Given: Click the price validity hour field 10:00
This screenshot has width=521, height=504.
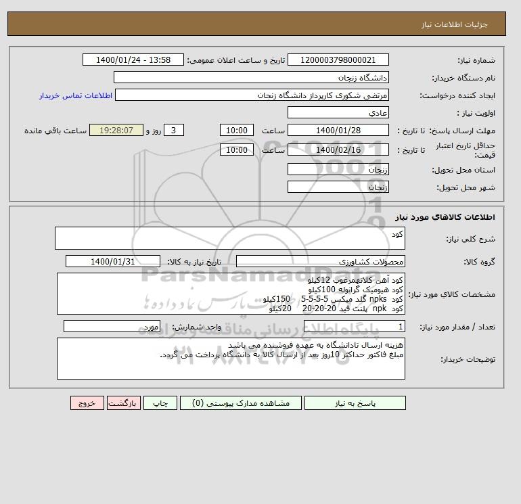Looking at the screenshot, I should (237, 150).
